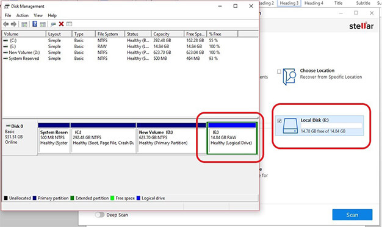
Task: Click the blue Scan button
Action: (x=352, y=215)
